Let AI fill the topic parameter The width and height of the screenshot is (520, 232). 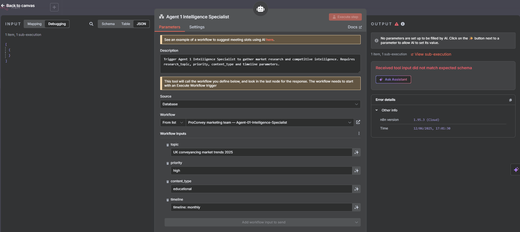pos(357,152)
